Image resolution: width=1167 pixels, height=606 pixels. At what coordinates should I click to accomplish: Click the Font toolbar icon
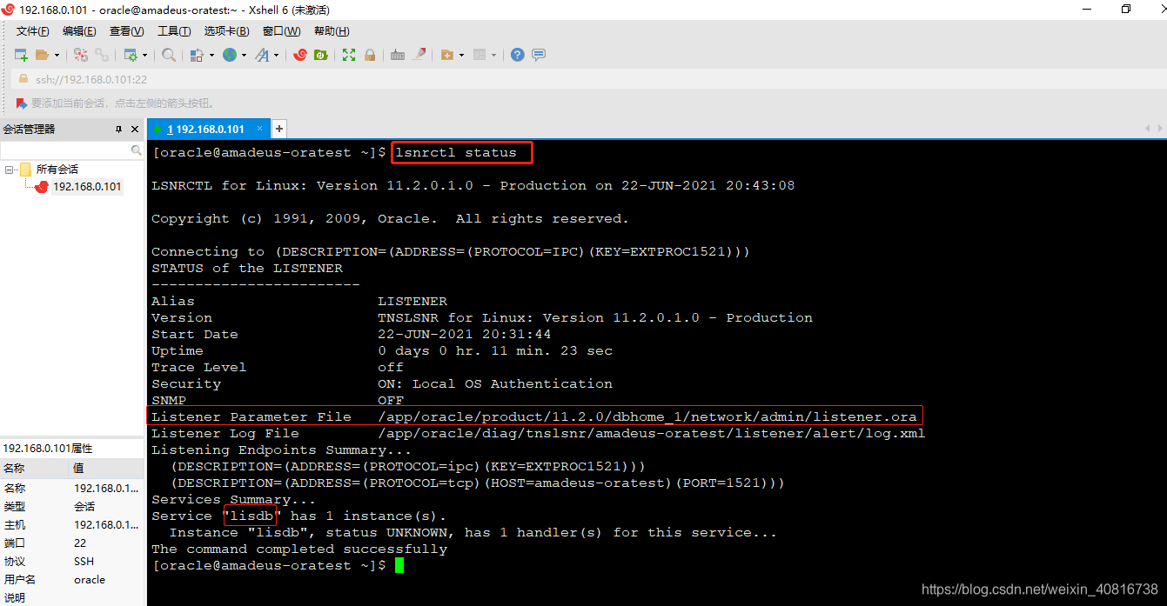coord(262,55)
